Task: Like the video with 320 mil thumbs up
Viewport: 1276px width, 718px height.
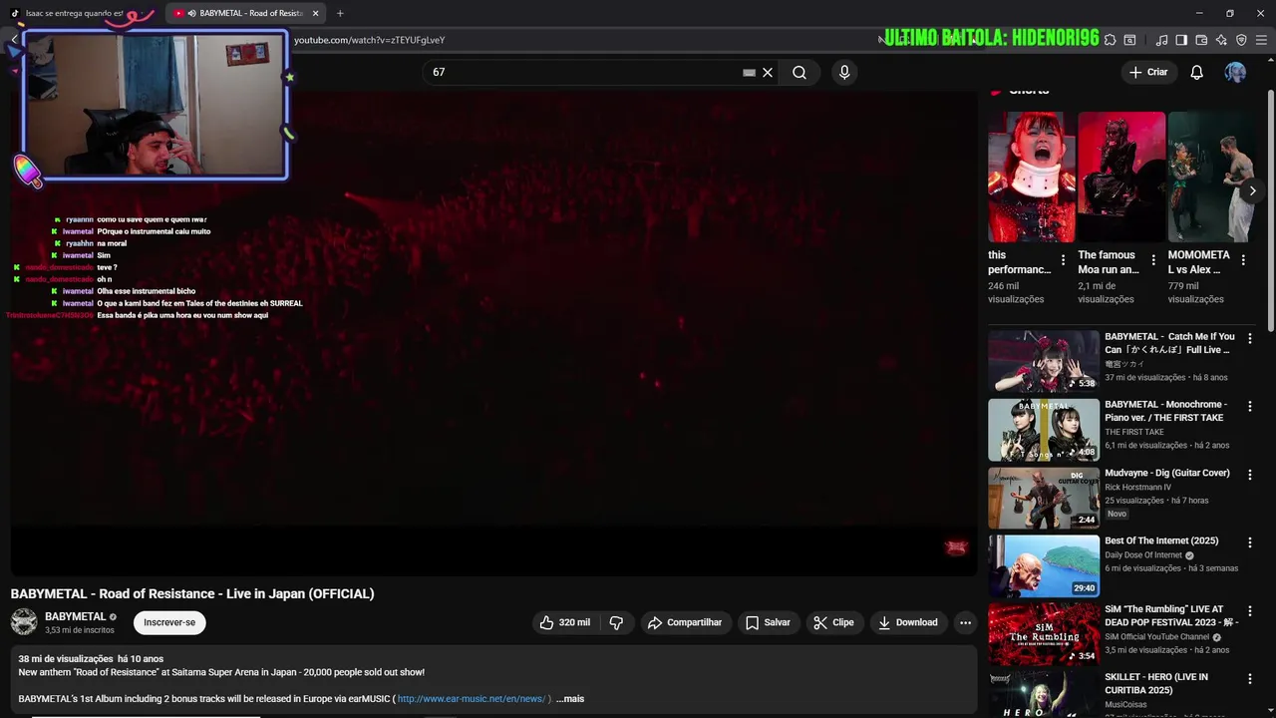Action: (x=564, y=622)
